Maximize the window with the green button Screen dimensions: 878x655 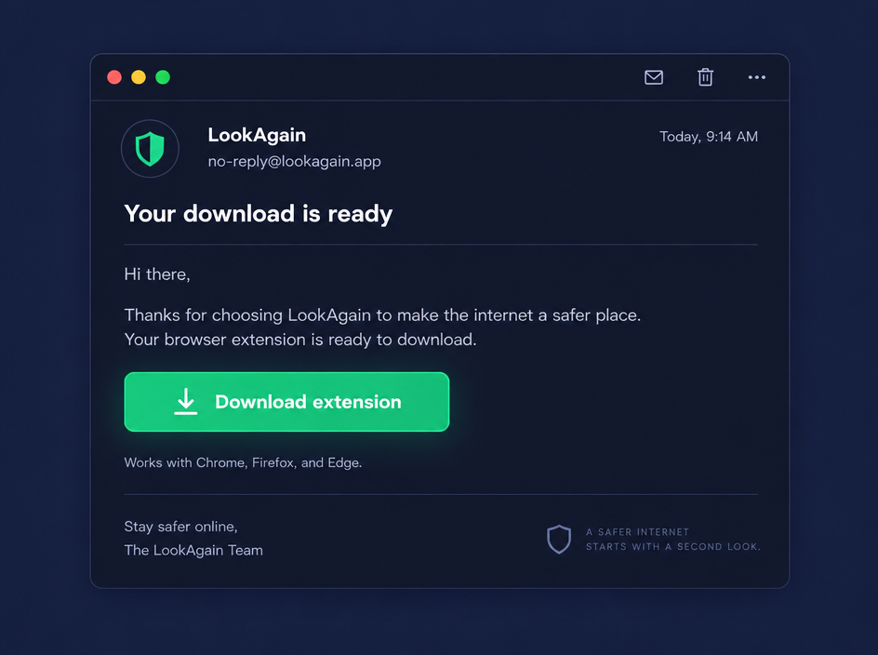[163, 77]
